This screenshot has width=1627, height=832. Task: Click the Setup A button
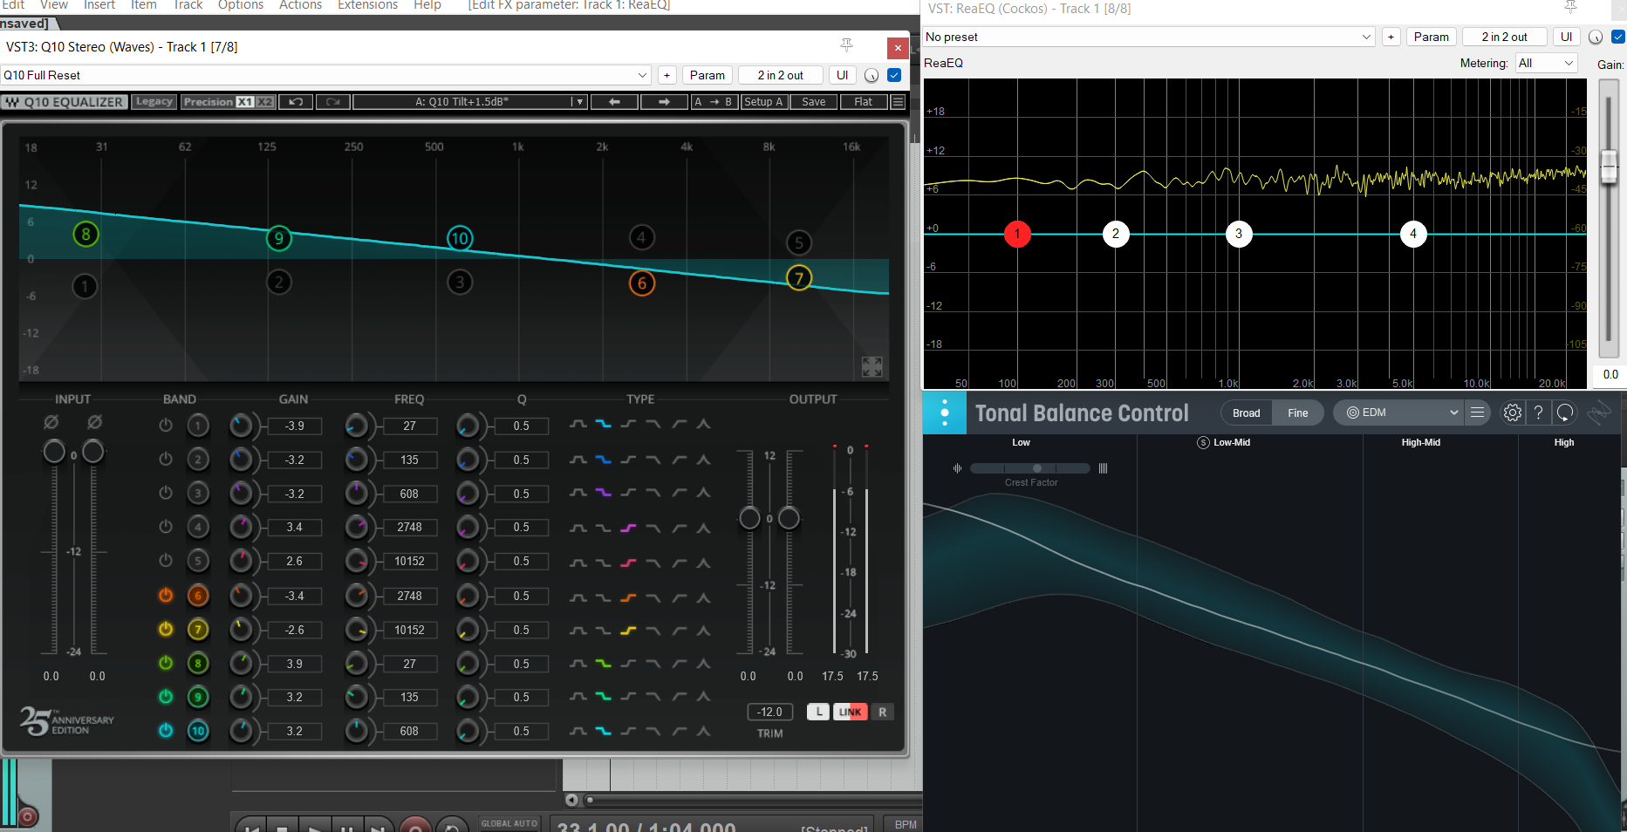(x=763, y=102)
